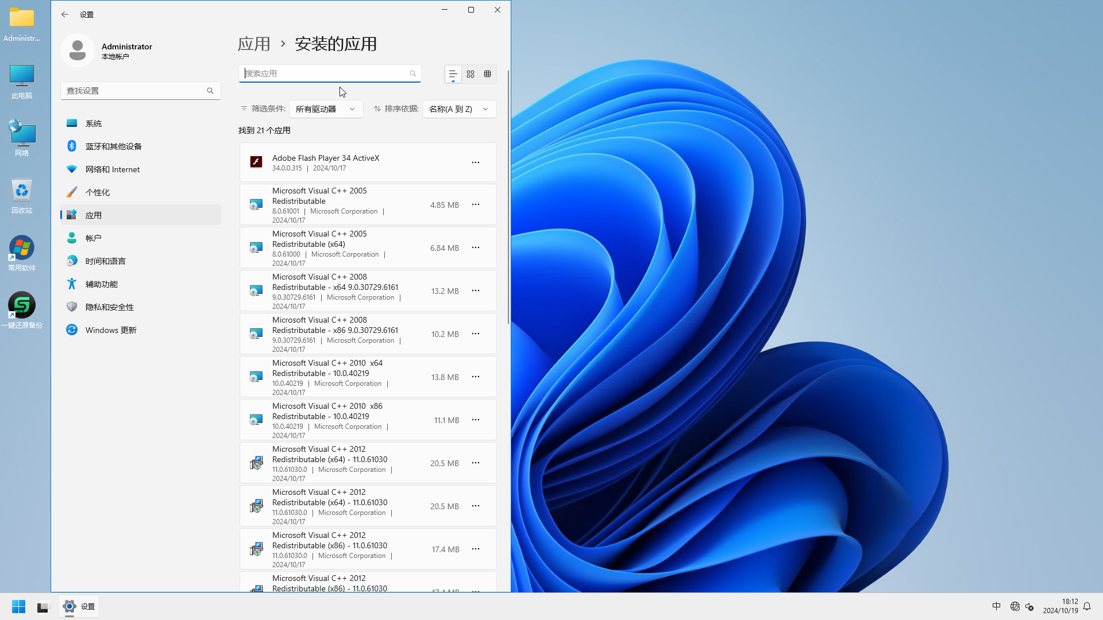Image resolution: width=1103 pixels, height=620 pixels.
Task: Switch to list view layout
Action: pyautogui.click(x=453, y=74)
